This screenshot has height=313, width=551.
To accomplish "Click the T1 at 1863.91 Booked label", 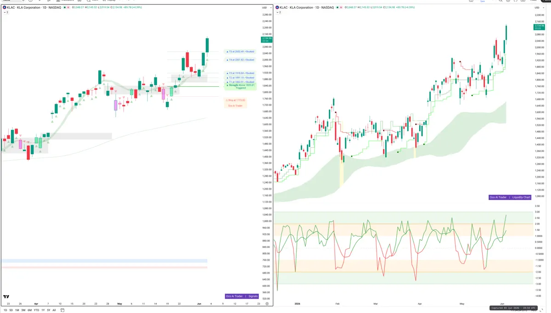I will [x=240, y=82].
